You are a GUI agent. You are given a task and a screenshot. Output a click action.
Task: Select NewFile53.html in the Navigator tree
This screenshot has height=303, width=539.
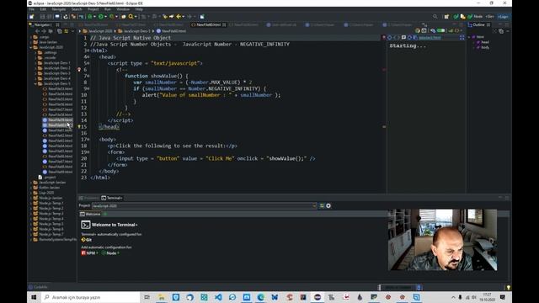point(57,88)
